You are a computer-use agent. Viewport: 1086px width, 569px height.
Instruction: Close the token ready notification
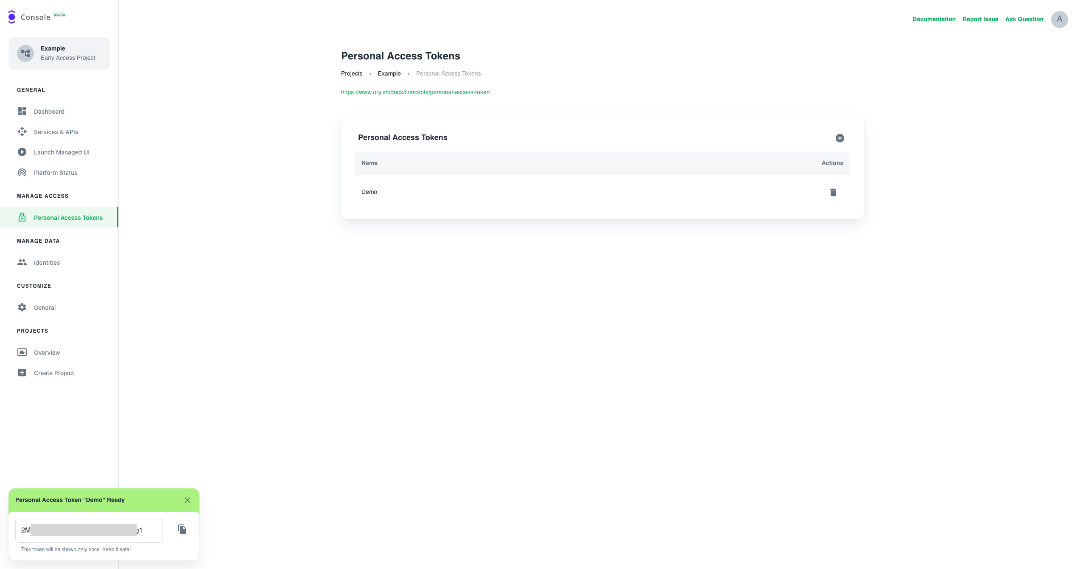[188, 500]
